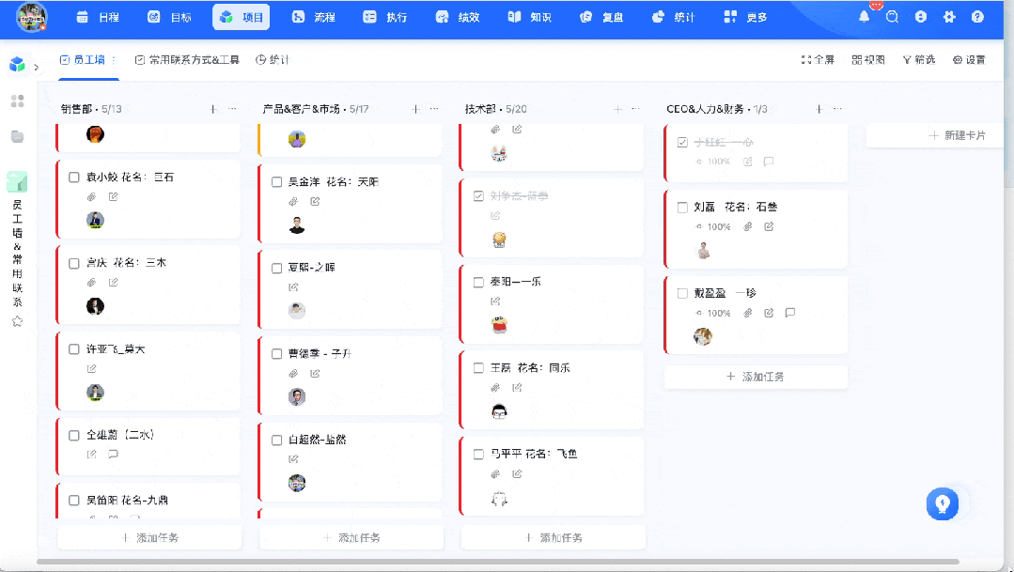The height and width of the screenshot is (572, 1014).
Task: Click attachment icon on 吴金洋 card
Action: (x=293, y=202)
